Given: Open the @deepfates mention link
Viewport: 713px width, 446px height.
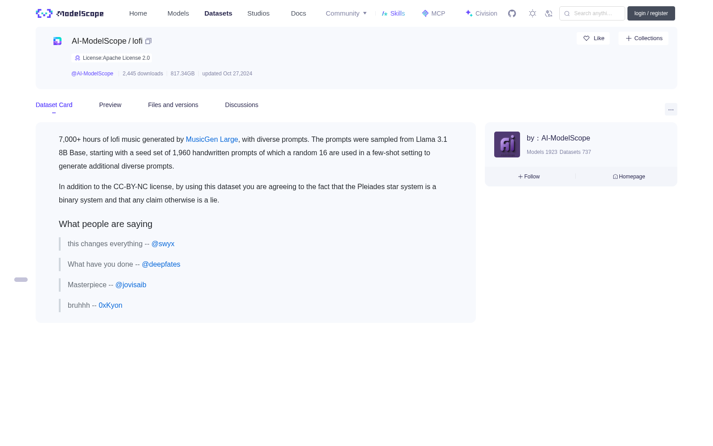Looking at the screenshot, I should 161,264.
